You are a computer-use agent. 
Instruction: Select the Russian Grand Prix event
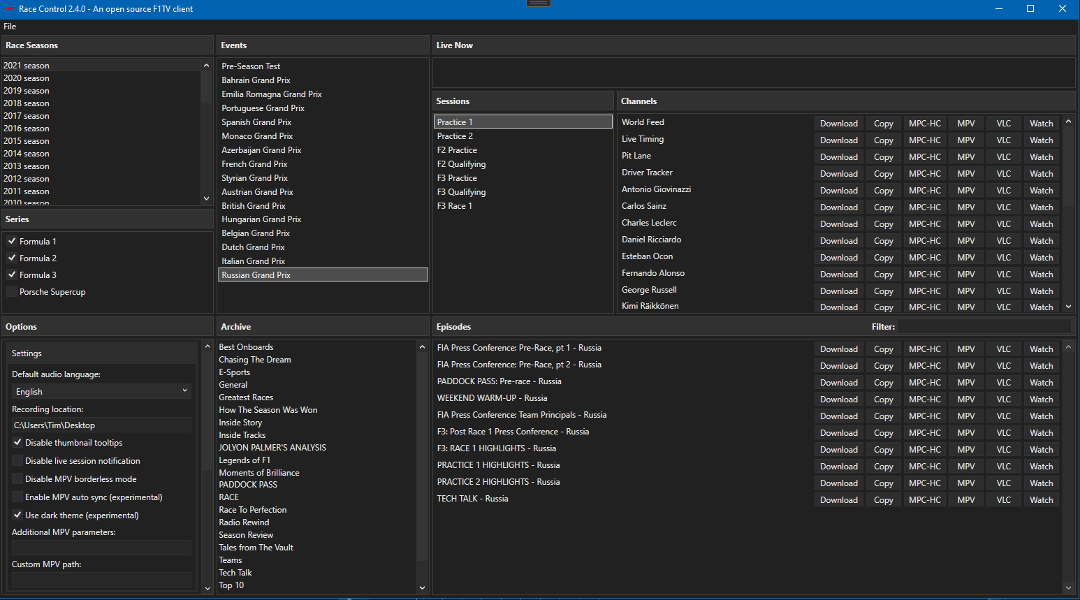coord(323,275)
